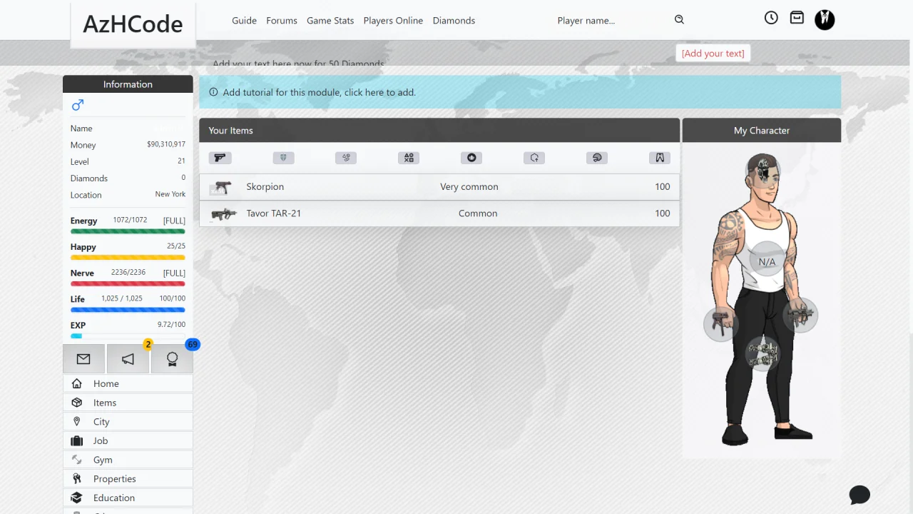Screen dimensions: 913x514
Task: Open Education in sidebar
Action: point(128,498)
